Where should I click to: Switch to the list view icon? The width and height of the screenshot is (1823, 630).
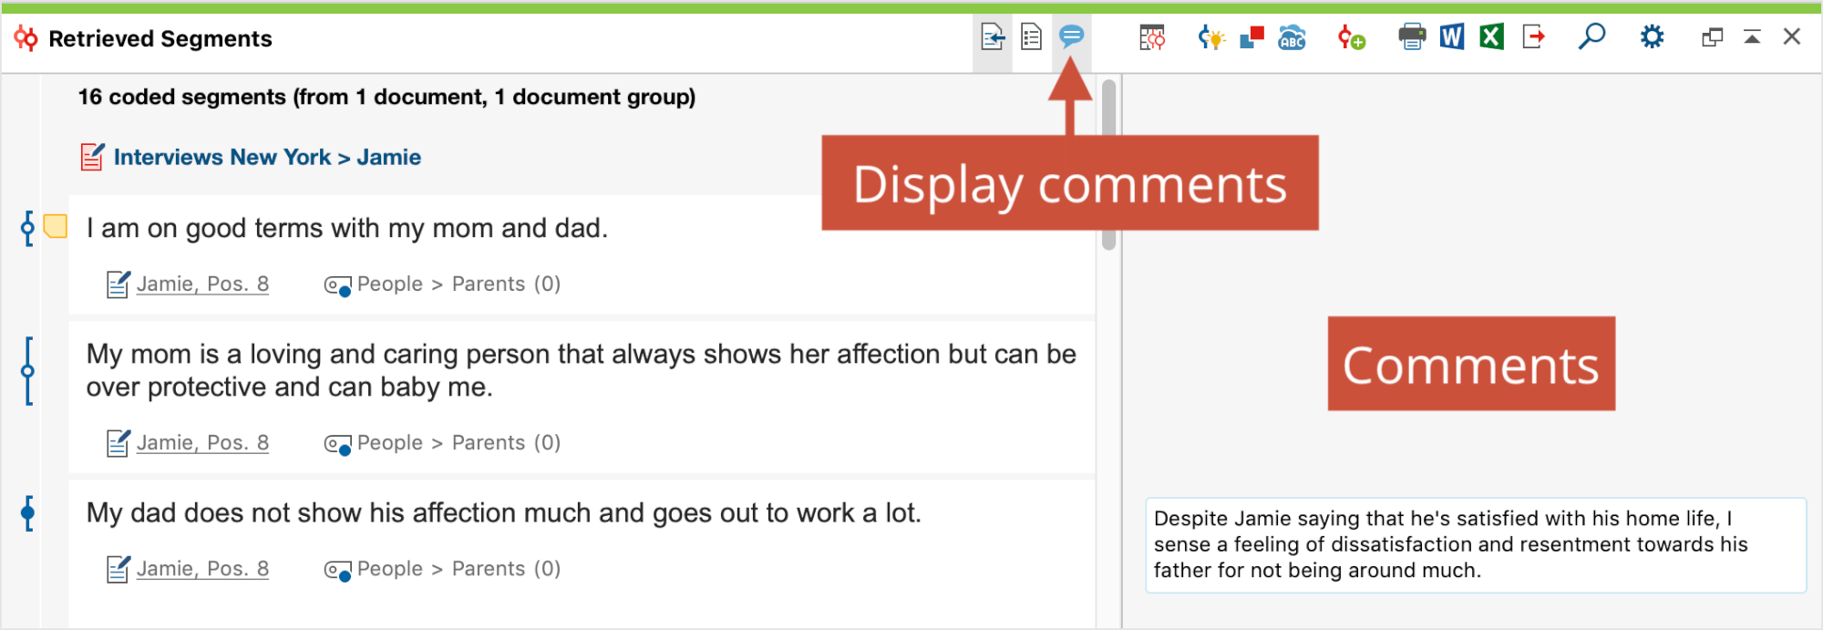[1031, 37]
